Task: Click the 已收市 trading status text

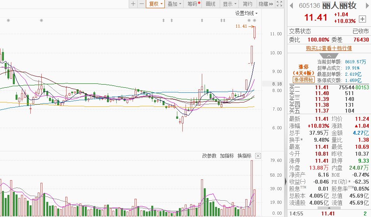Action: [360, 31]
